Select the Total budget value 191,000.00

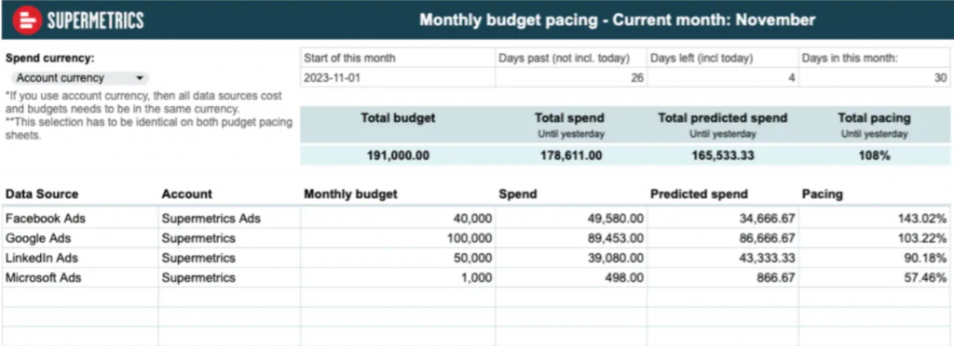click(398, 155)
